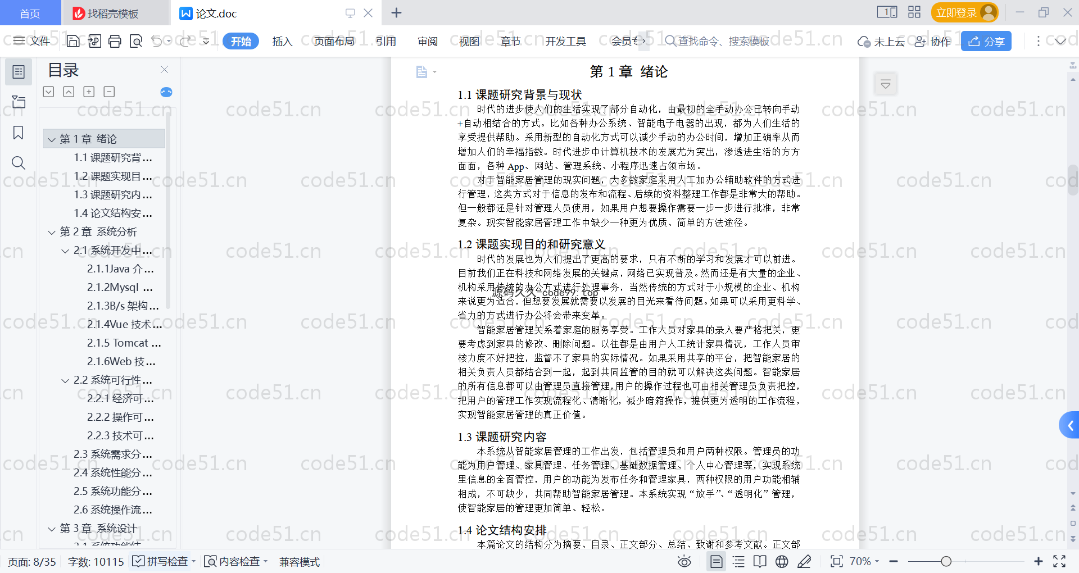Click the zoom in plus button
Image resolution: width=1079 pixels, height=573 pixels.
[x=1038, y=561]
